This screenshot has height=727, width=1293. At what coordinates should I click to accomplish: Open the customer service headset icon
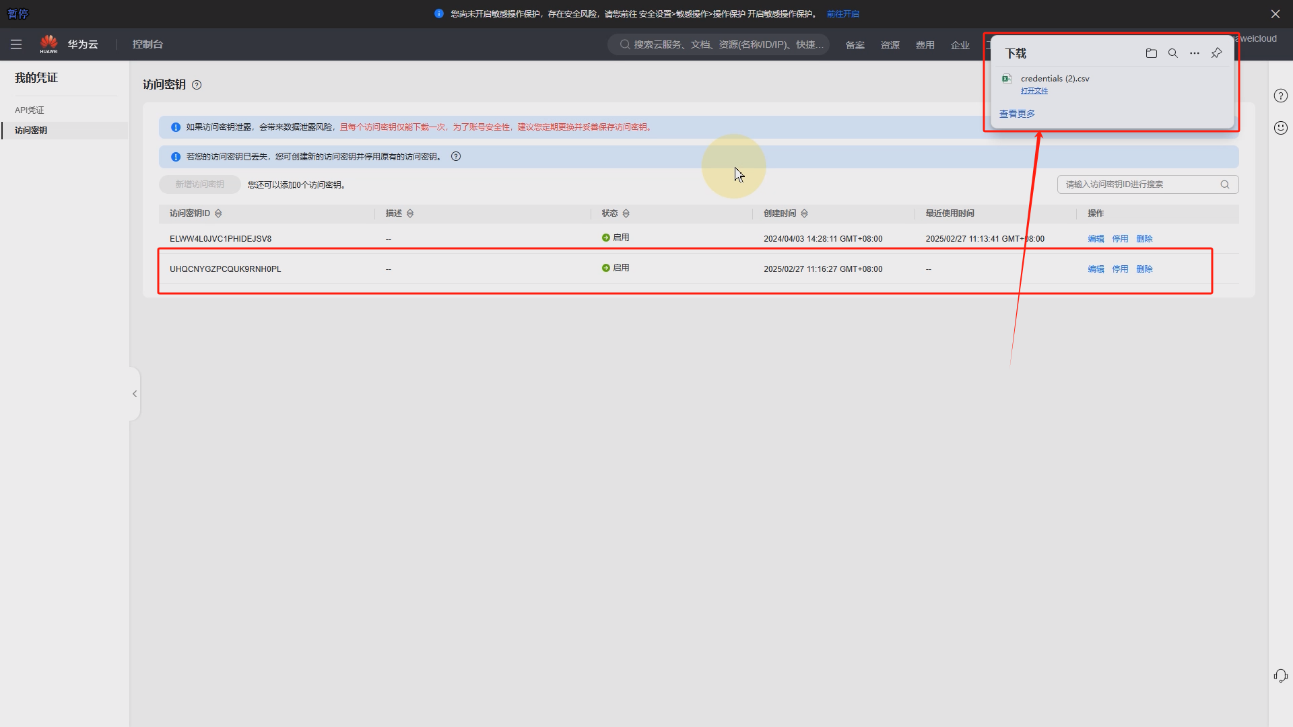(x=1280, y=676)
